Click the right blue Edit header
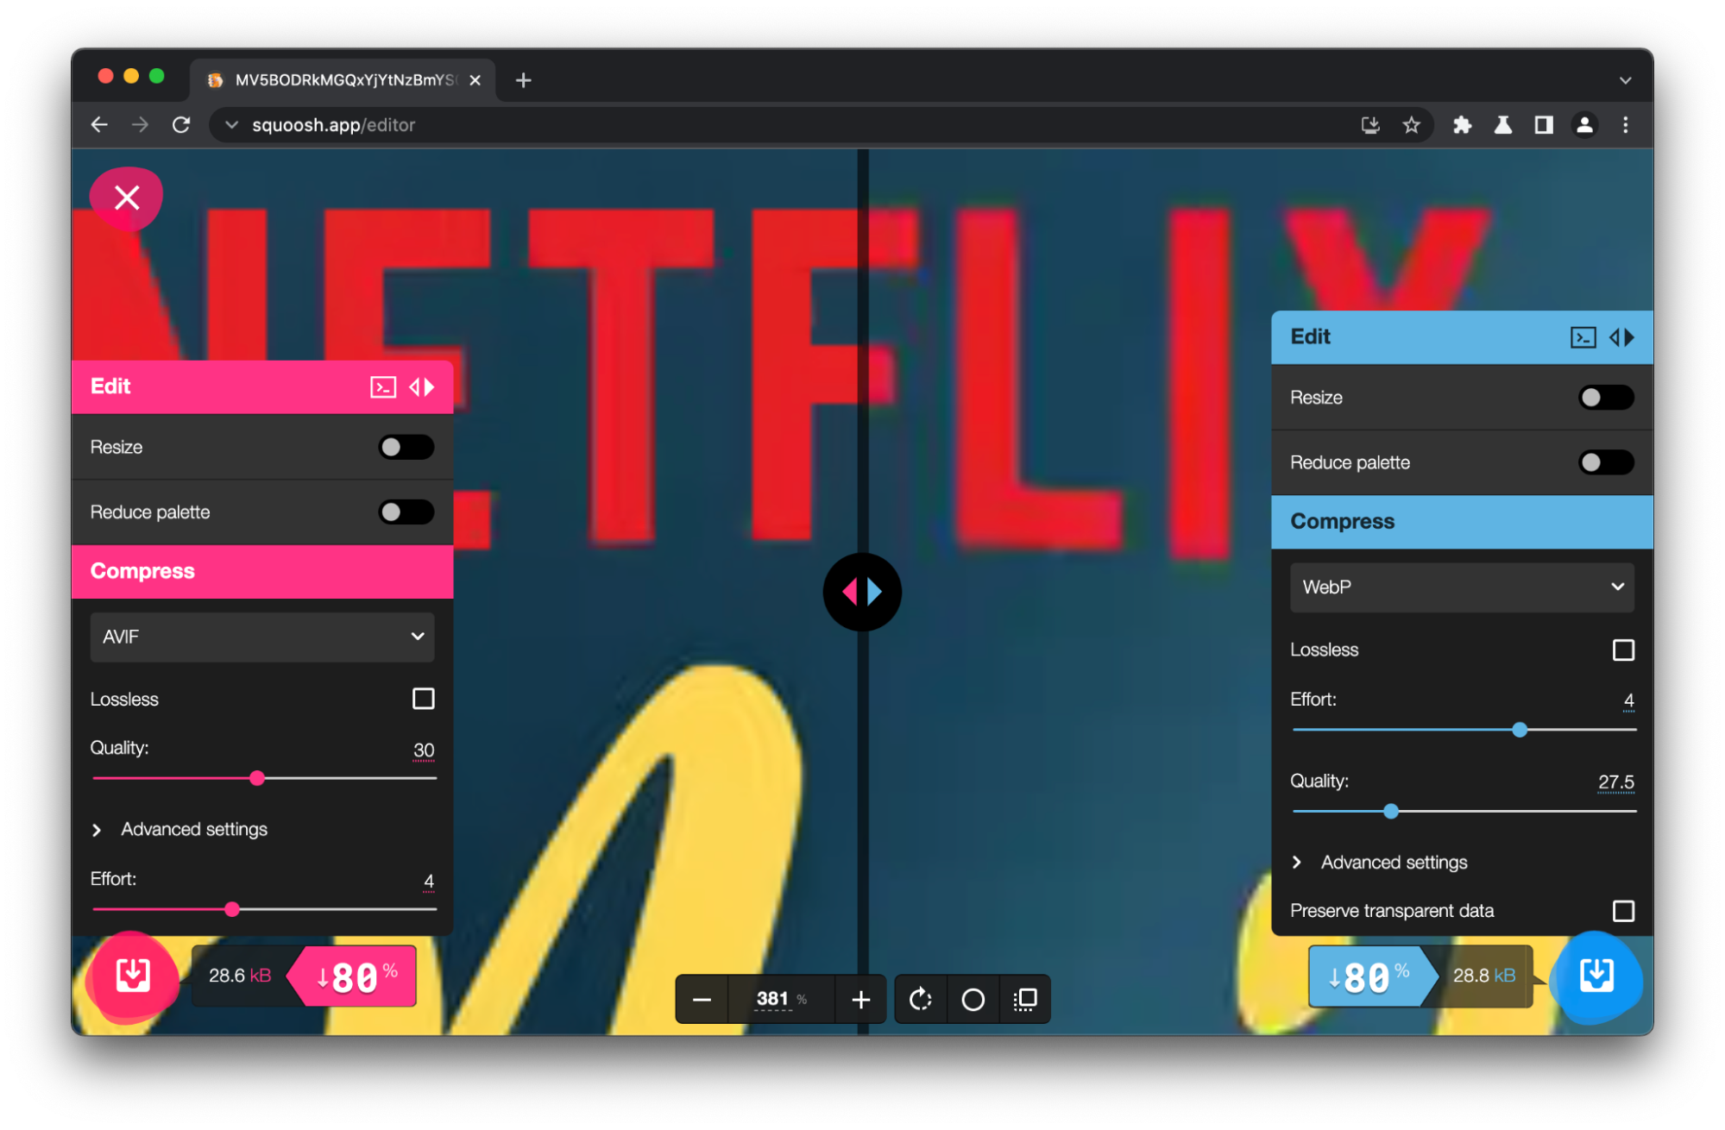 click(1462, 337)
